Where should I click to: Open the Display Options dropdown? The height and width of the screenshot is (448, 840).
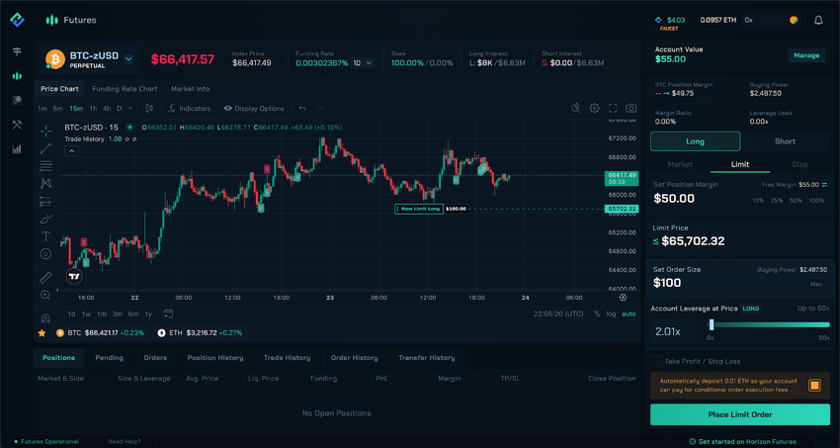coord(254,108)
